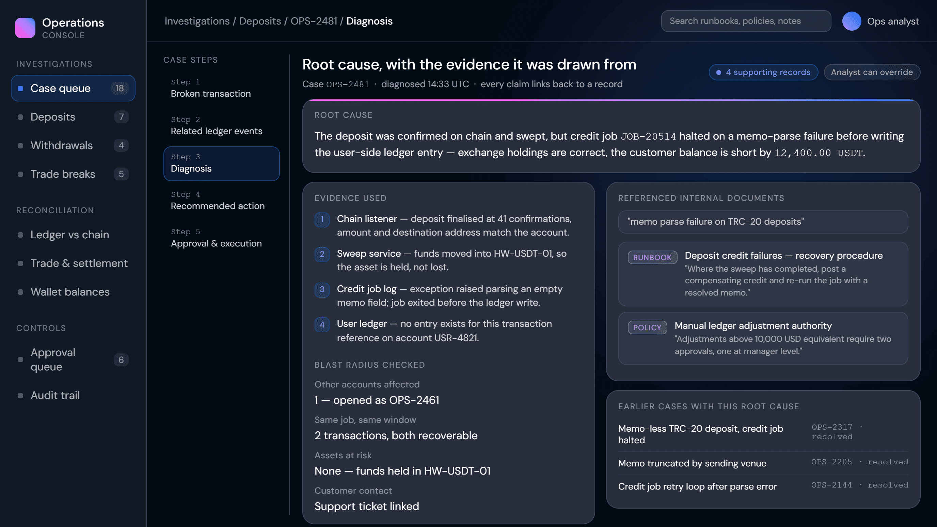Viewport: 937px width, 527px height.
Task: Open evidence reference number 2
Action: click(x=322, y=254)
